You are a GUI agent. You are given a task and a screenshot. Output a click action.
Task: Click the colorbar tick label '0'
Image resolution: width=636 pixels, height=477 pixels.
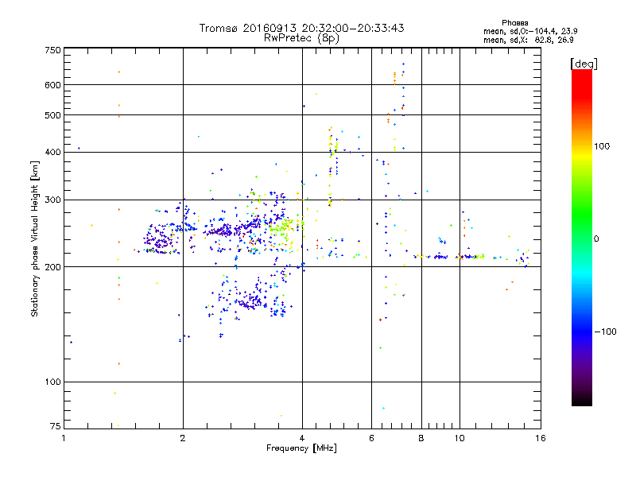tap(596, 239)
